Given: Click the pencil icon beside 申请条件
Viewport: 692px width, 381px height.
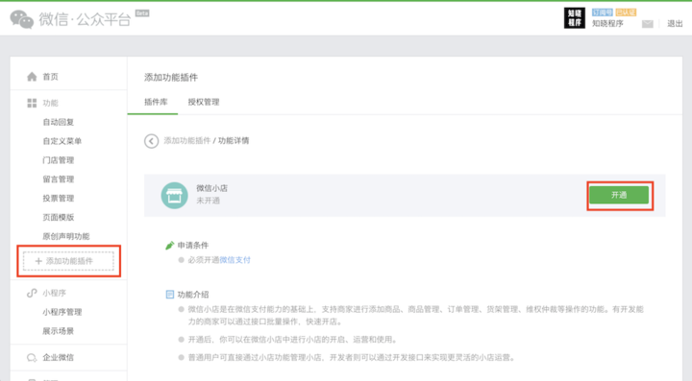Looking at the screenshot, I should pos(169,246).
